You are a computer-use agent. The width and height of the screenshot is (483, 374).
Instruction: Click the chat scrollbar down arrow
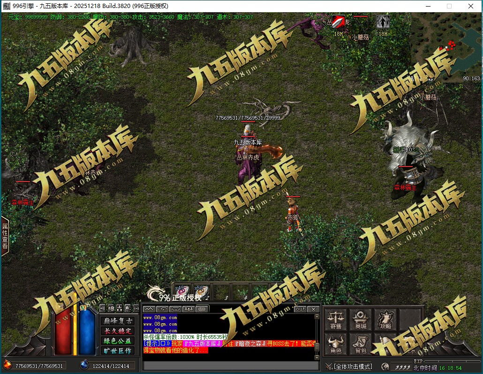pyautogui.click(x=317, y=358)
